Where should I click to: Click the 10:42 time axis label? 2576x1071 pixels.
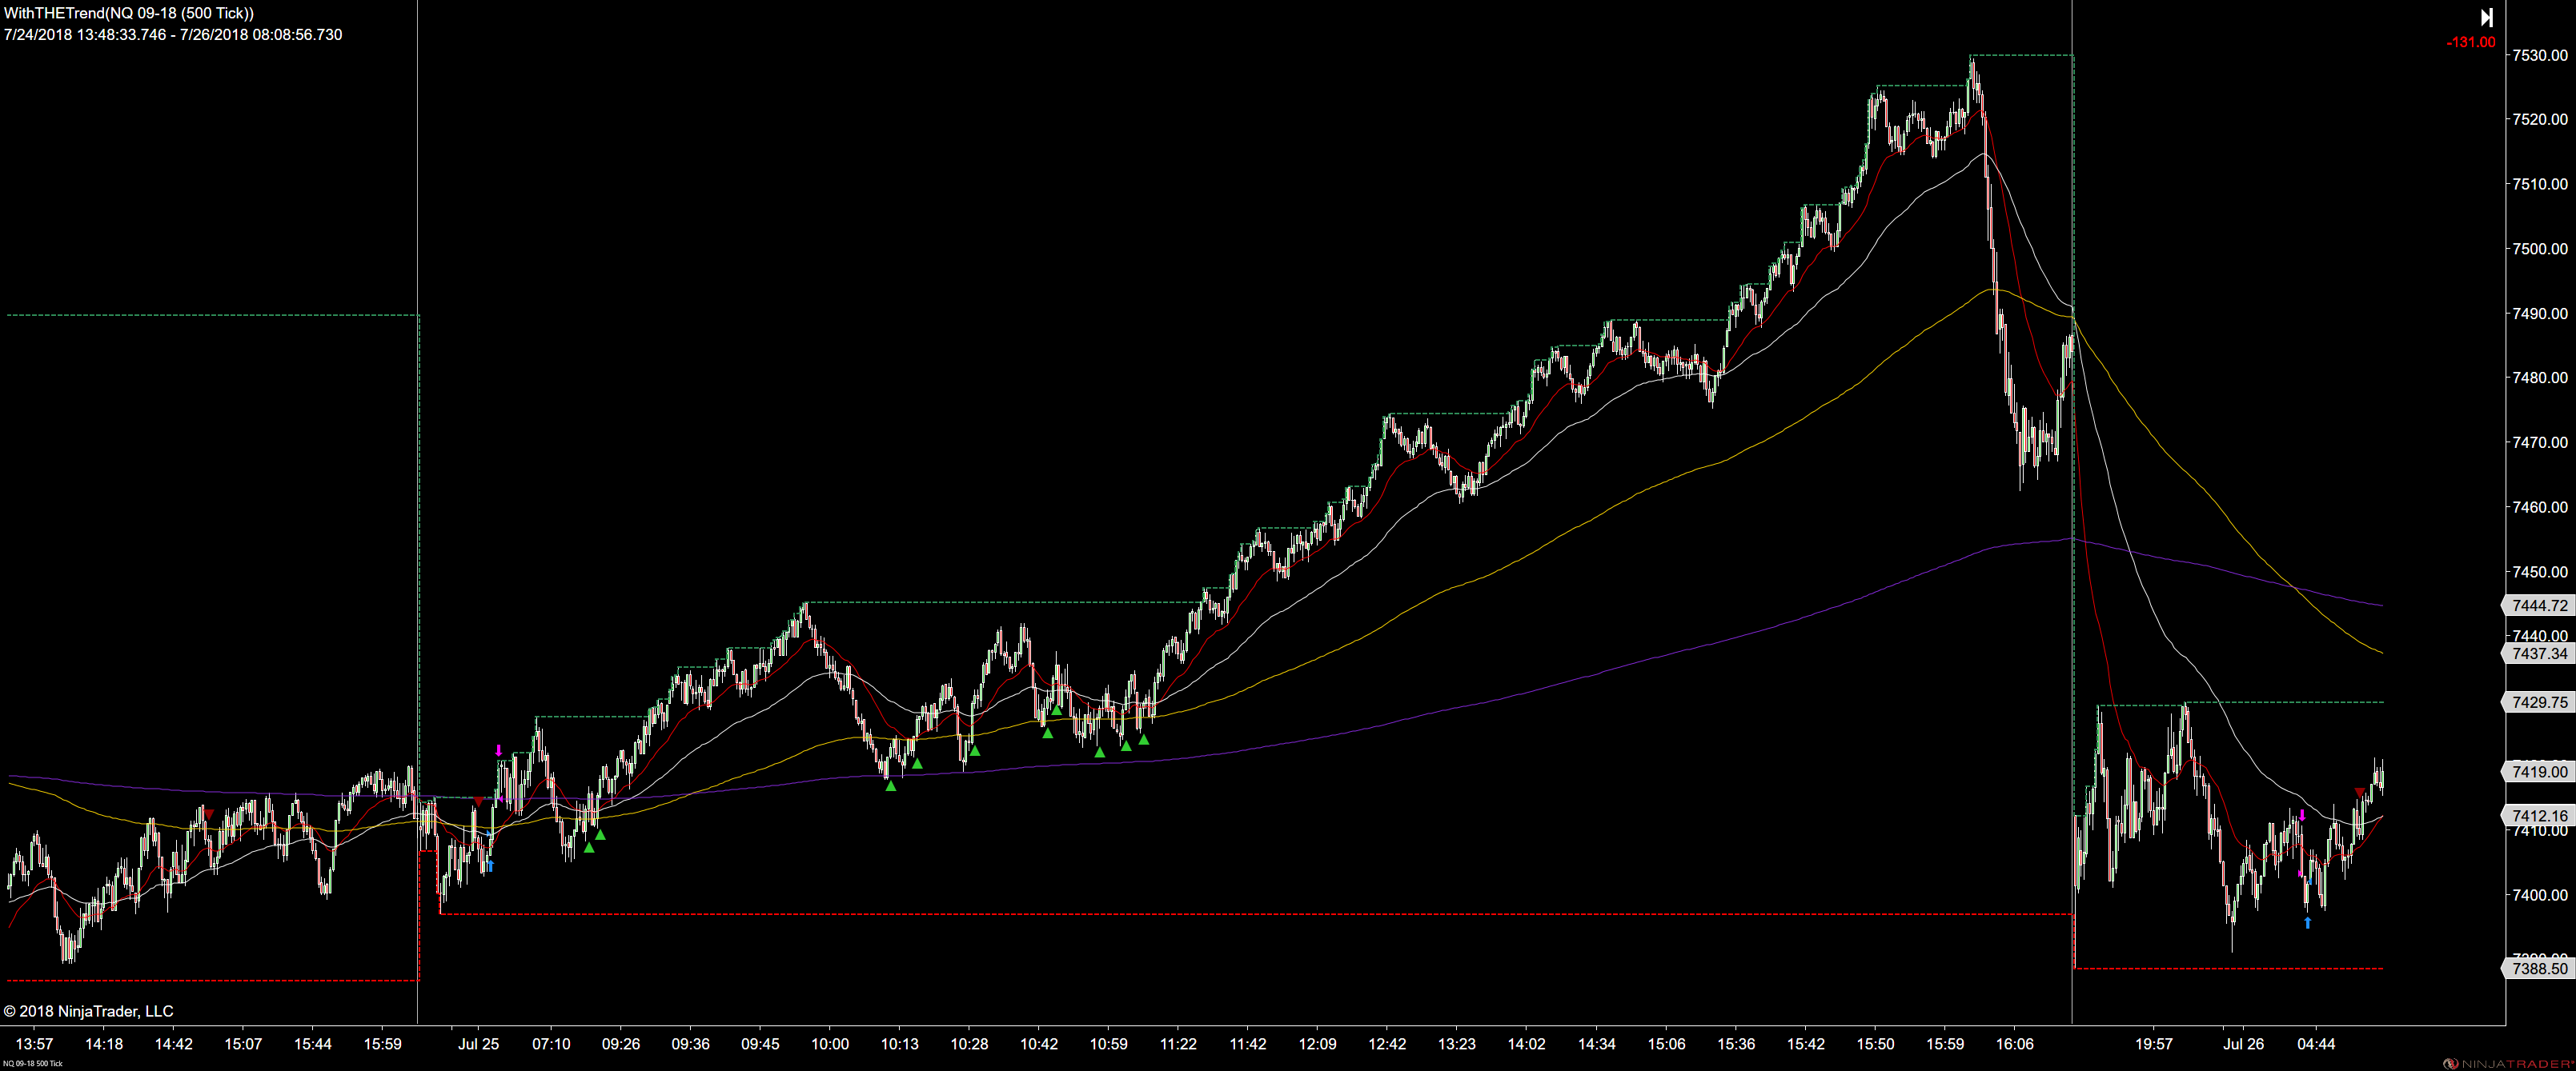[1039, 1044]
